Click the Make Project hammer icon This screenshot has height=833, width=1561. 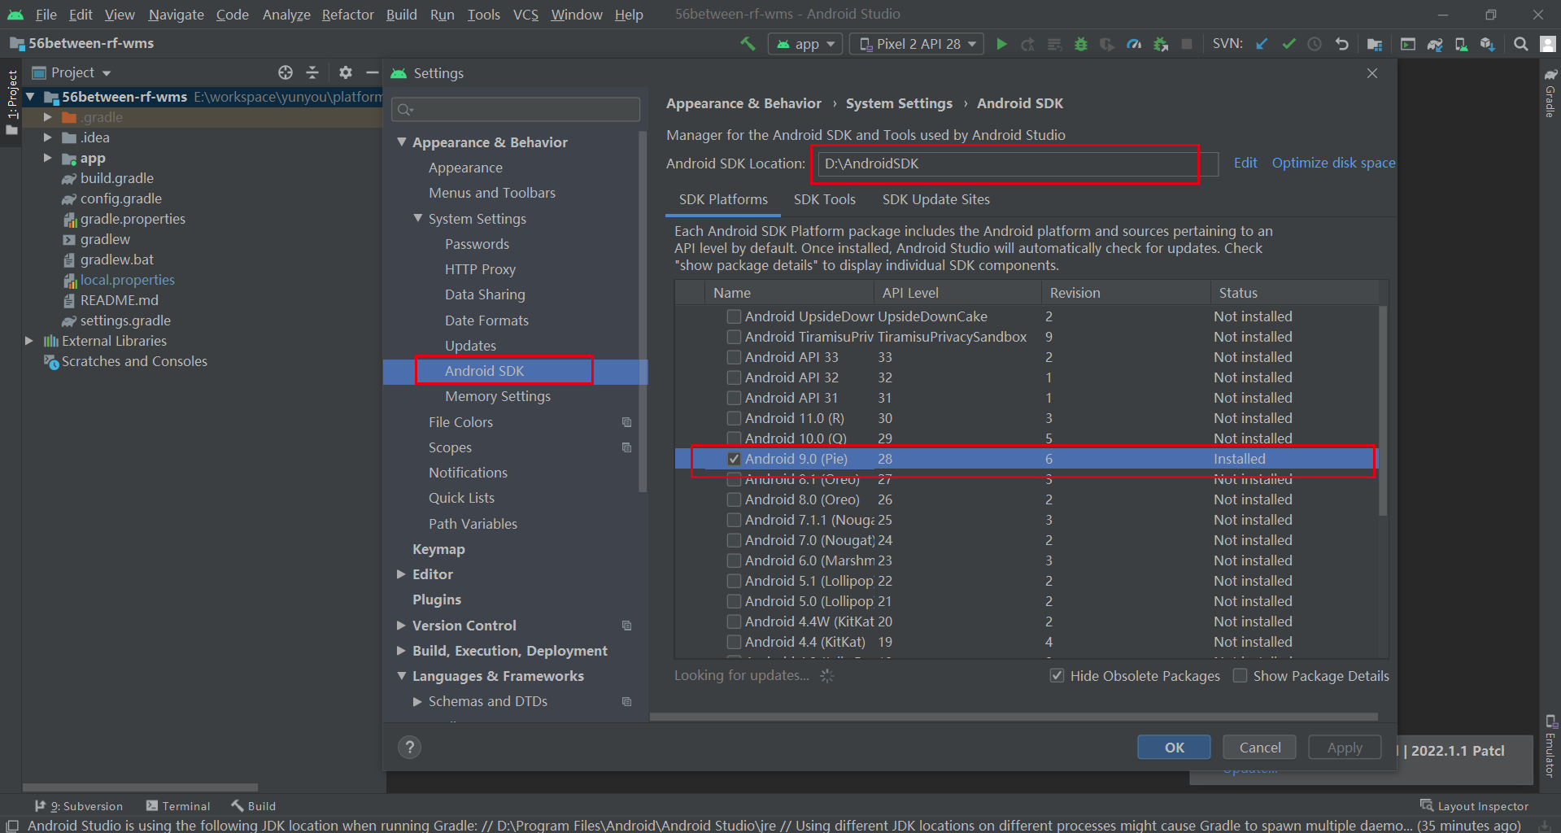coord(747,44)
